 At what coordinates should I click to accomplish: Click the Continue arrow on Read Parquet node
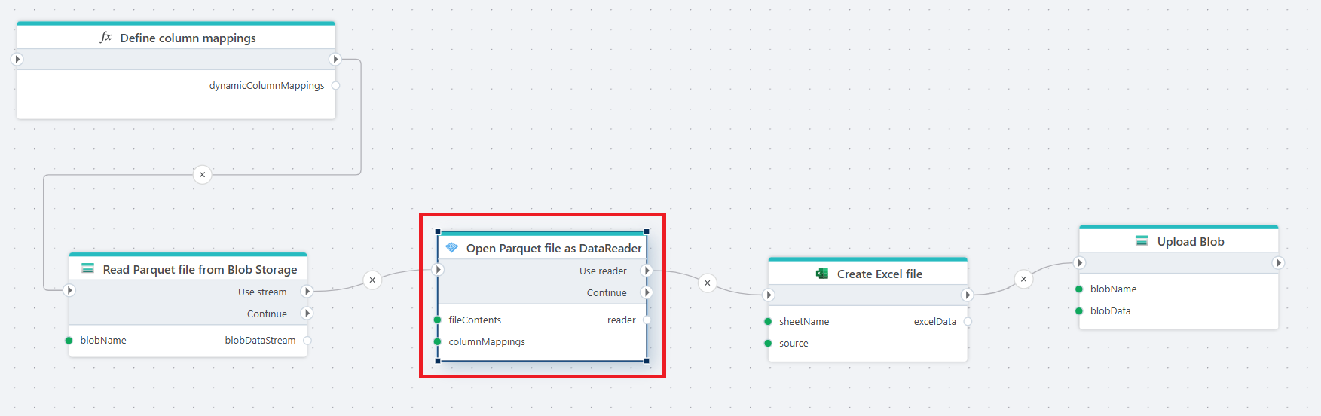click(x=307, y=314)
